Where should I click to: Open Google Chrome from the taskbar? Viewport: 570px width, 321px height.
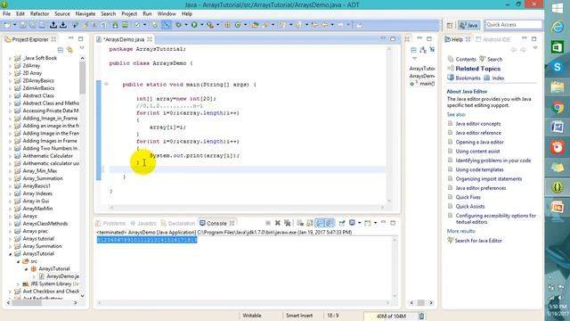(x=558, y=107)
